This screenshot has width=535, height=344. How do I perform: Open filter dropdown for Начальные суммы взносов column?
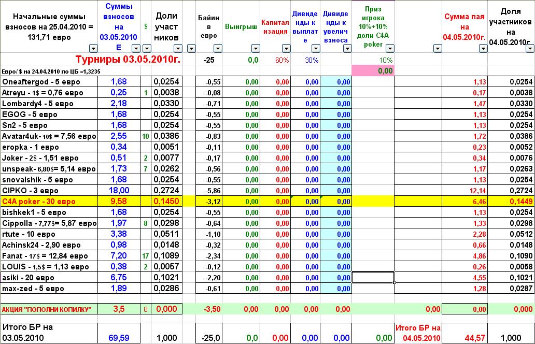93,49
